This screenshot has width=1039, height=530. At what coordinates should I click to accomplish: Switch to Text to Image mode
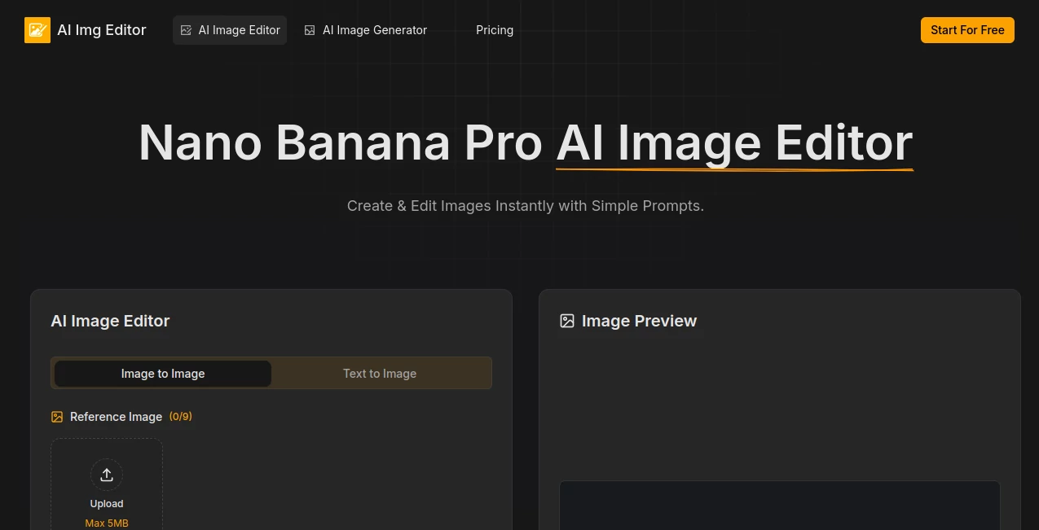[380, 373]
